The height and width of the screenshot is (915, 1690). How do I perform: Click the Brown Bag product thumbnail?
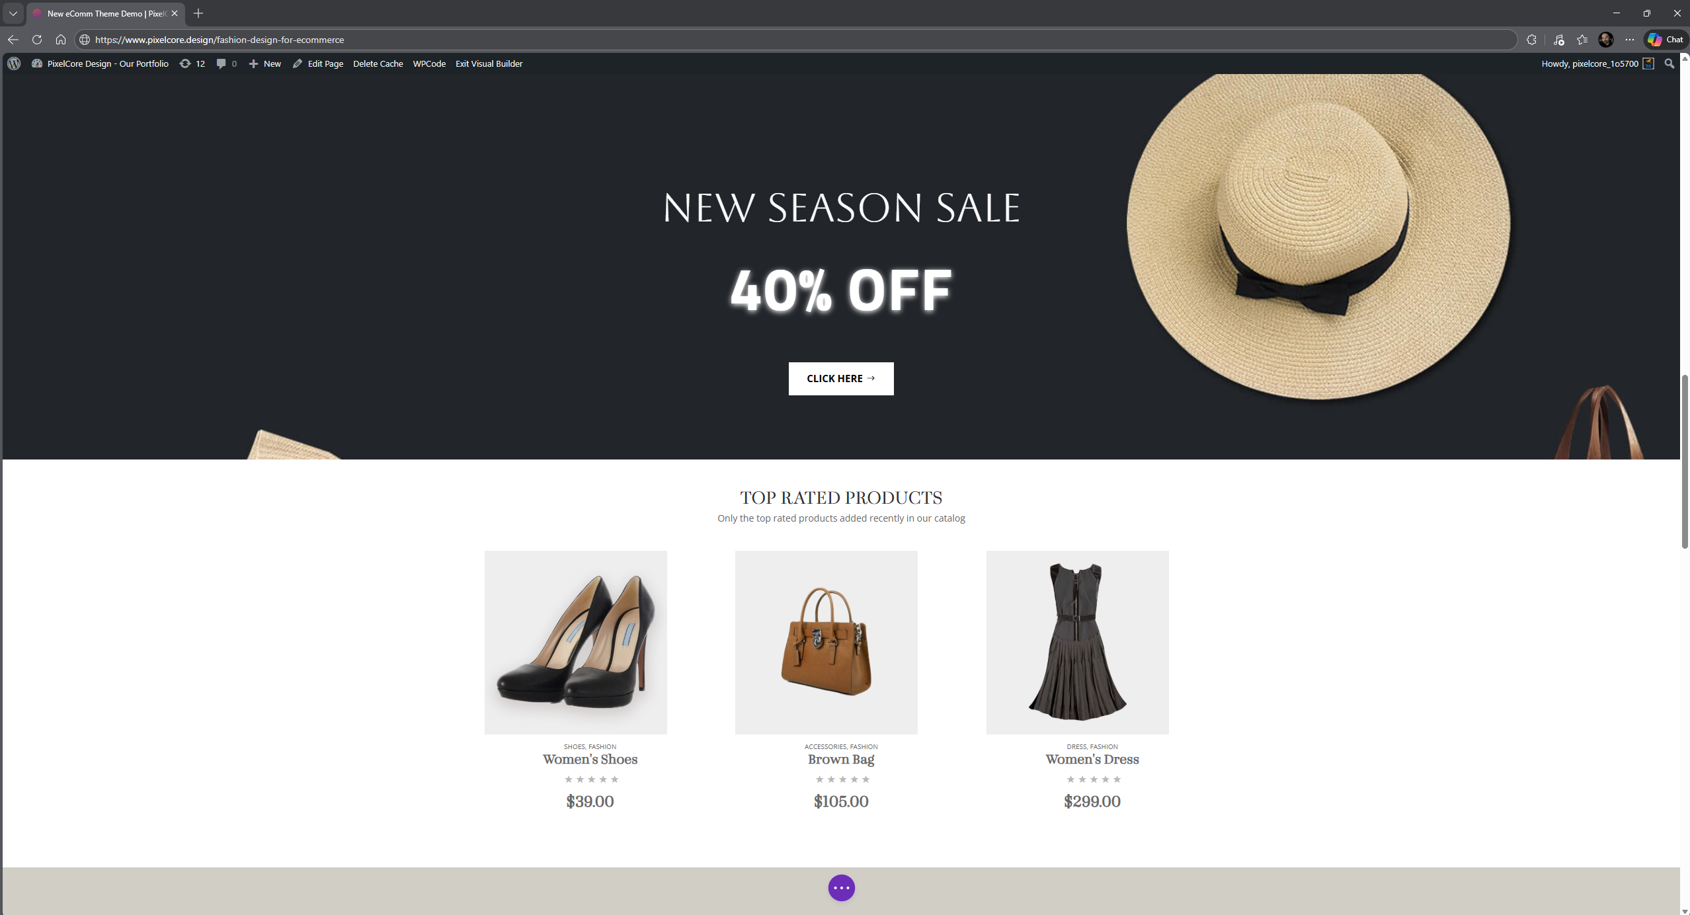826,642
